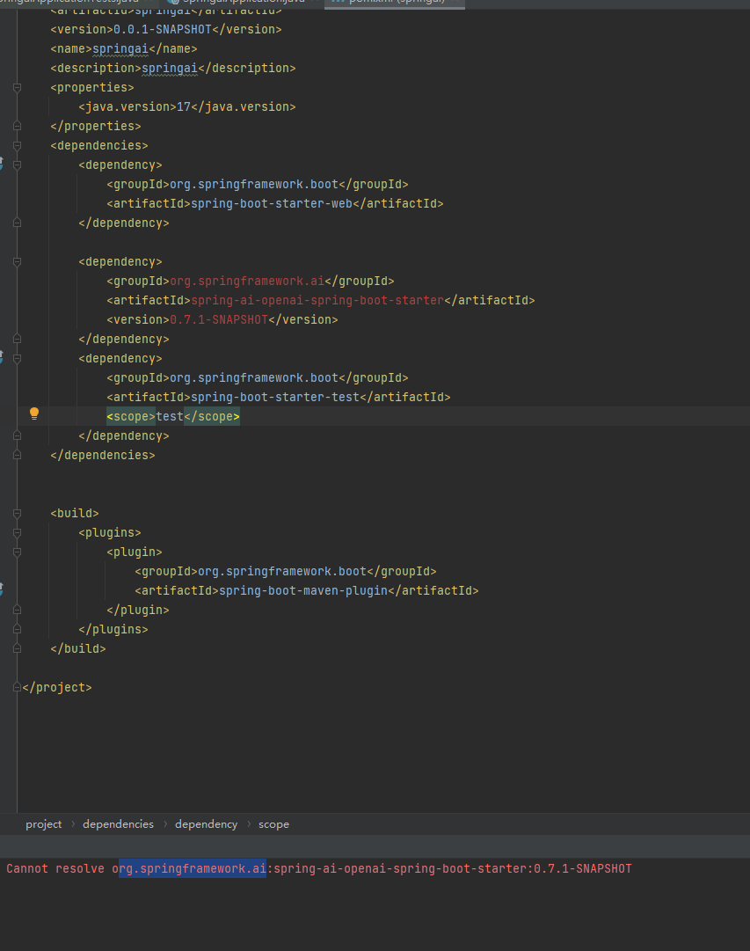
Task: Fold the spring-ai-openai dependency block at its opening tag
Action: (17, 262)
